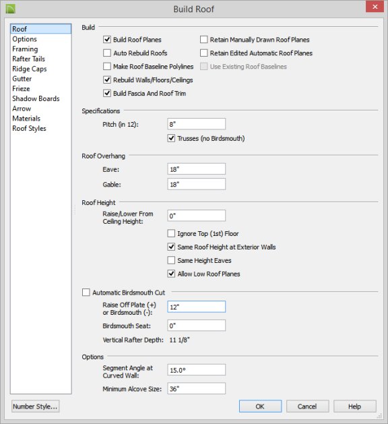Toggle Trusses (no Birdsmouth) checkbox
Viewport: 388px width, 424px height.
pyautogui.click(x=171, y=138)
